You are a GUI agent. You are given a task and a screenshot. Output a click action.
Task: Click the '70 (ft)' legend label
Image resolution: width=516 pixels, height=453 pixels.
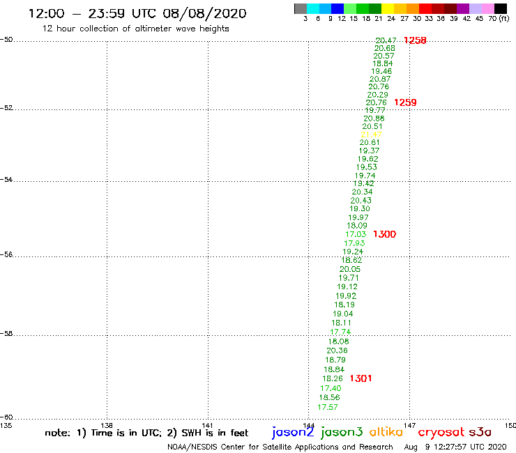(499, 19)
